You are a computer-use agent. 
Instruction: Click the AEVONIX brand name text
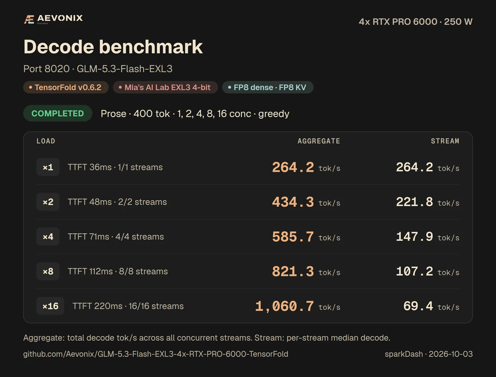(60, 18)
